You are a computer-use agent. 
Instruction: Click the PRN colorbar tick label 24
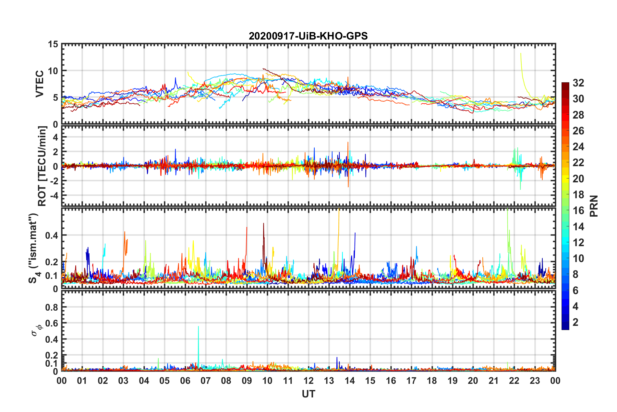(578, 147)
